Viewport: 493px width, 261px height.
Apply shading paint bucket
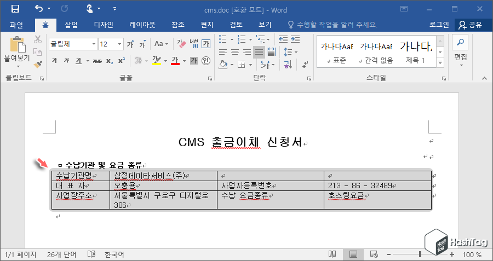(x=223, y=65)
